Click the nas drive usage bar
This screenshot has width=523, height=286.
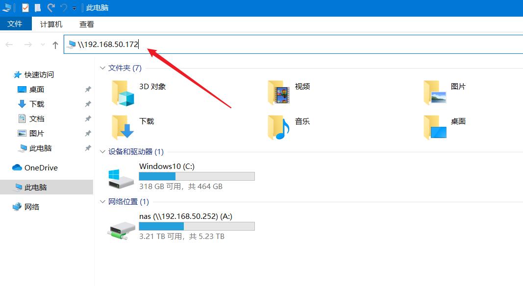197,226
